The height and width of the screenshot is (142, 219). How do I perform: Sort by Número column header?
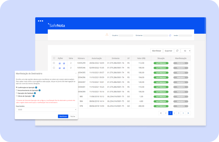pyautogui.click(x=81, y=58)
